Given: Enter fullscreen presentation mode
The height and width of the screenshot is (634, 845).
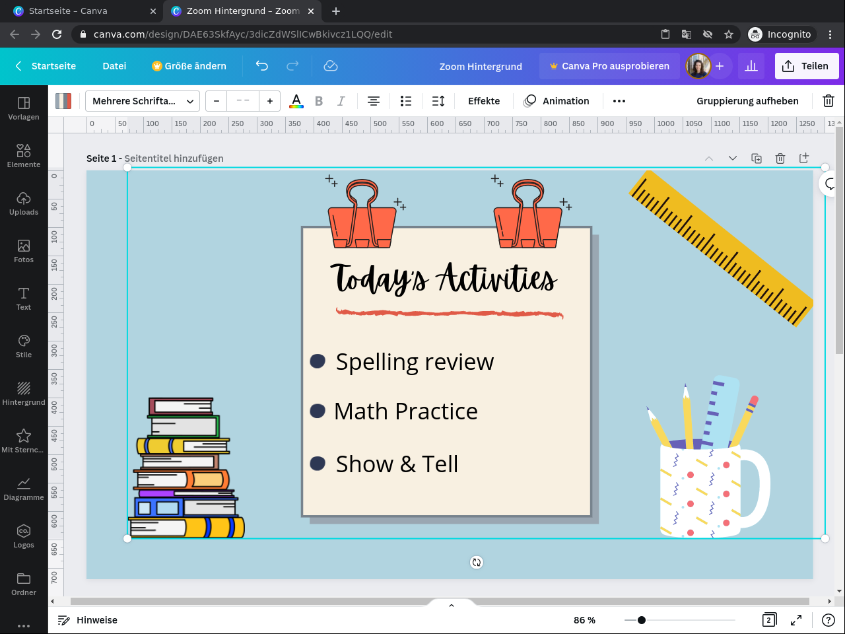Looking at the screenshot, I should pyautogui.click(x=796, y=620).
